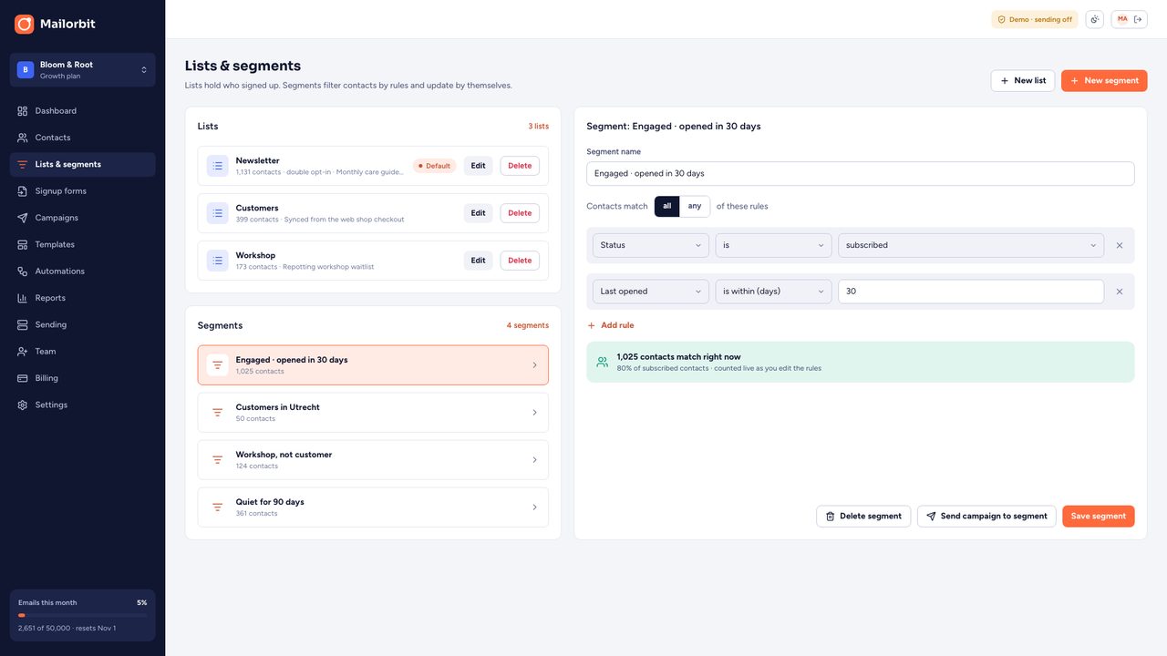Click the Newsletter list icon
1167x656 pixels.
[217, 166]
